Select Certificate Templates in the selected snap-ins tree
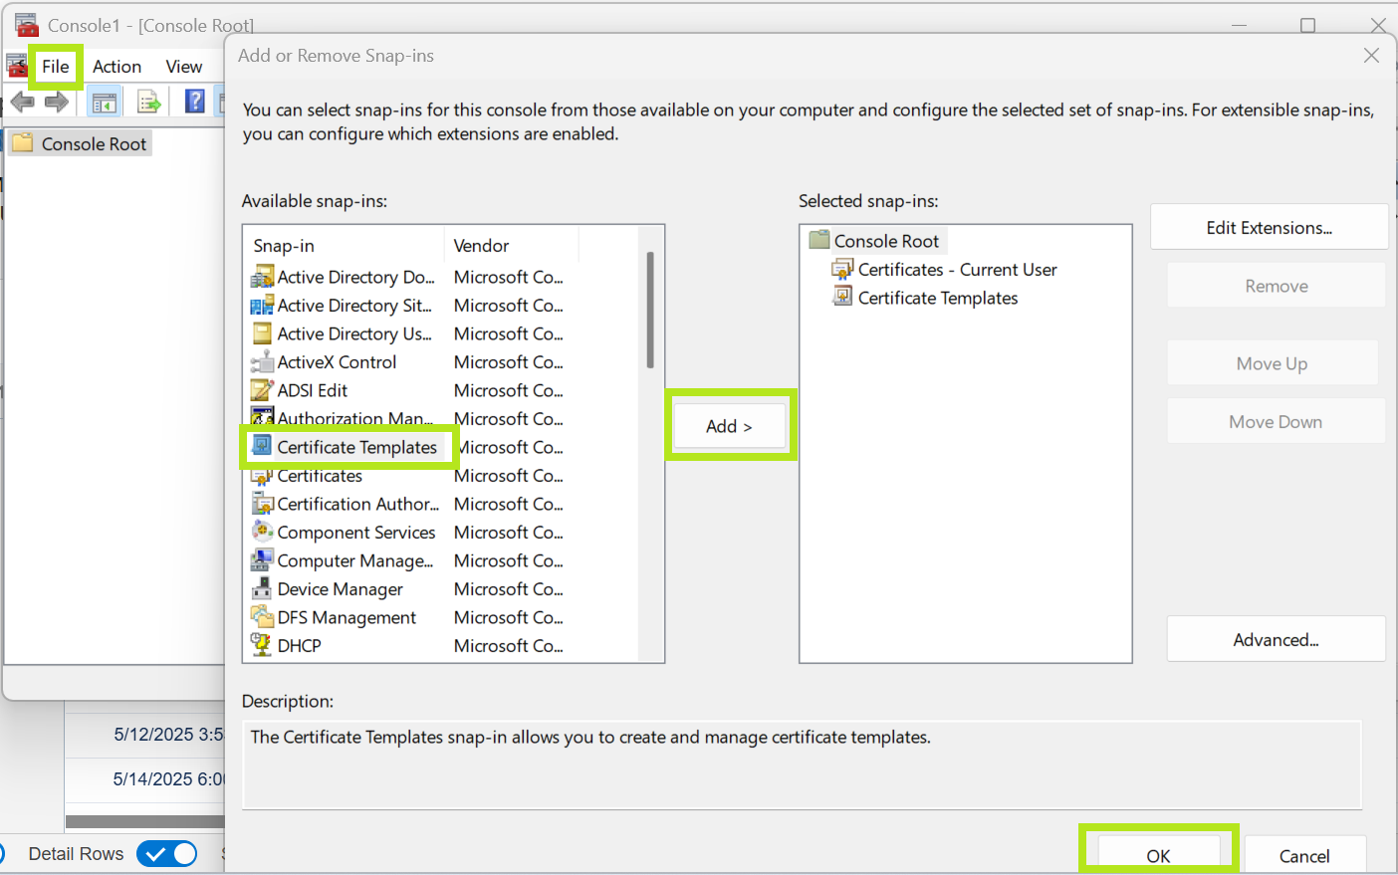1398x875 pixels. [937, 298]
